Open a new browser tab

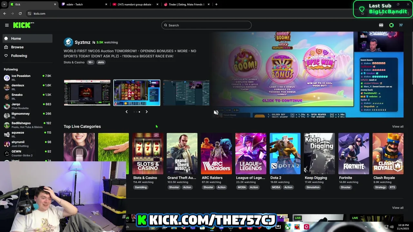click(216, 5)
